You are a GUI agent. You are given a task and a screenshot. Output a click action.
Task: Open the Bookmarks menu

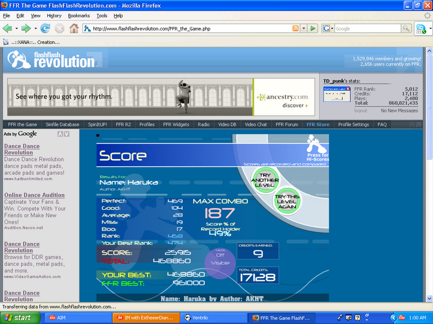coord(78,16)
